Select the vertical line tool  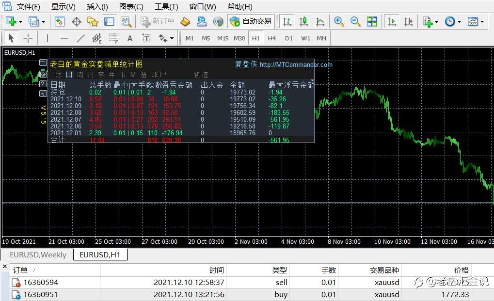[47, 38]
